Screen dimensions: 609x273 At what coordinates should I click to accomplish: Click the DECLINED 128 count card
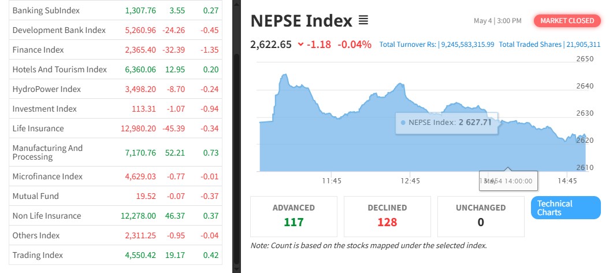[x=387, y=216]
